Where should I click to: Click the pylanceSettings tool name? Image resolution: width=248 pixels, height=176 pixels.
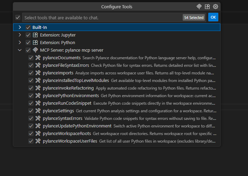click(58, 111)
